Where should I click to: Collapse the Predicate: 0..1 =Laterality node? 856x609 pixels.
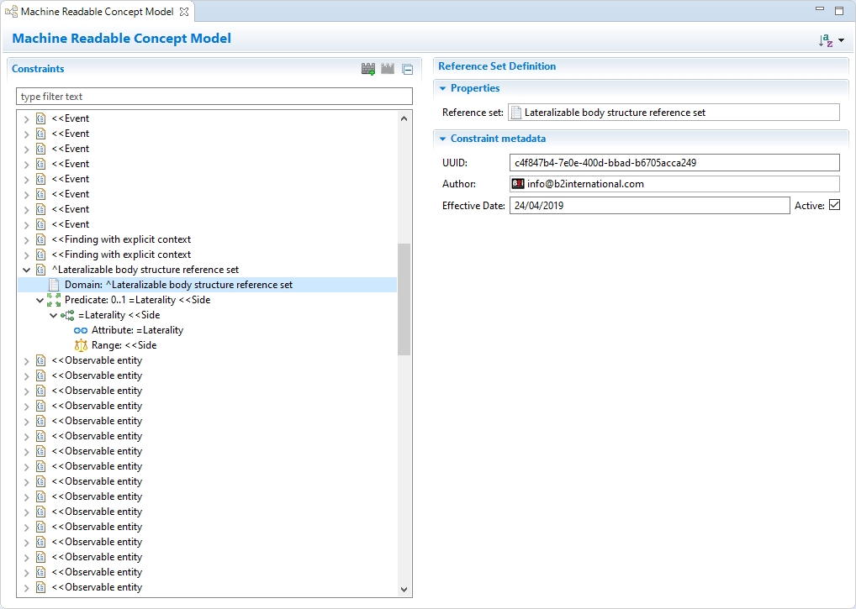pos(40,300)
